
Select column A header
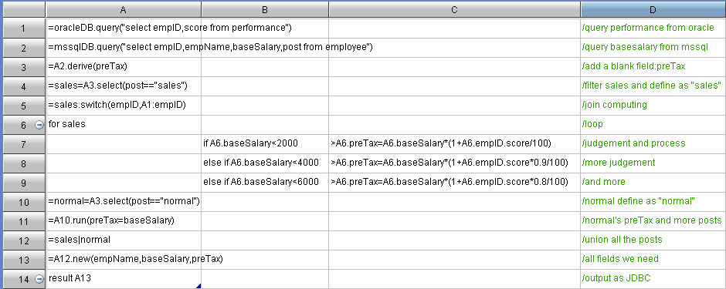[123, 9]
